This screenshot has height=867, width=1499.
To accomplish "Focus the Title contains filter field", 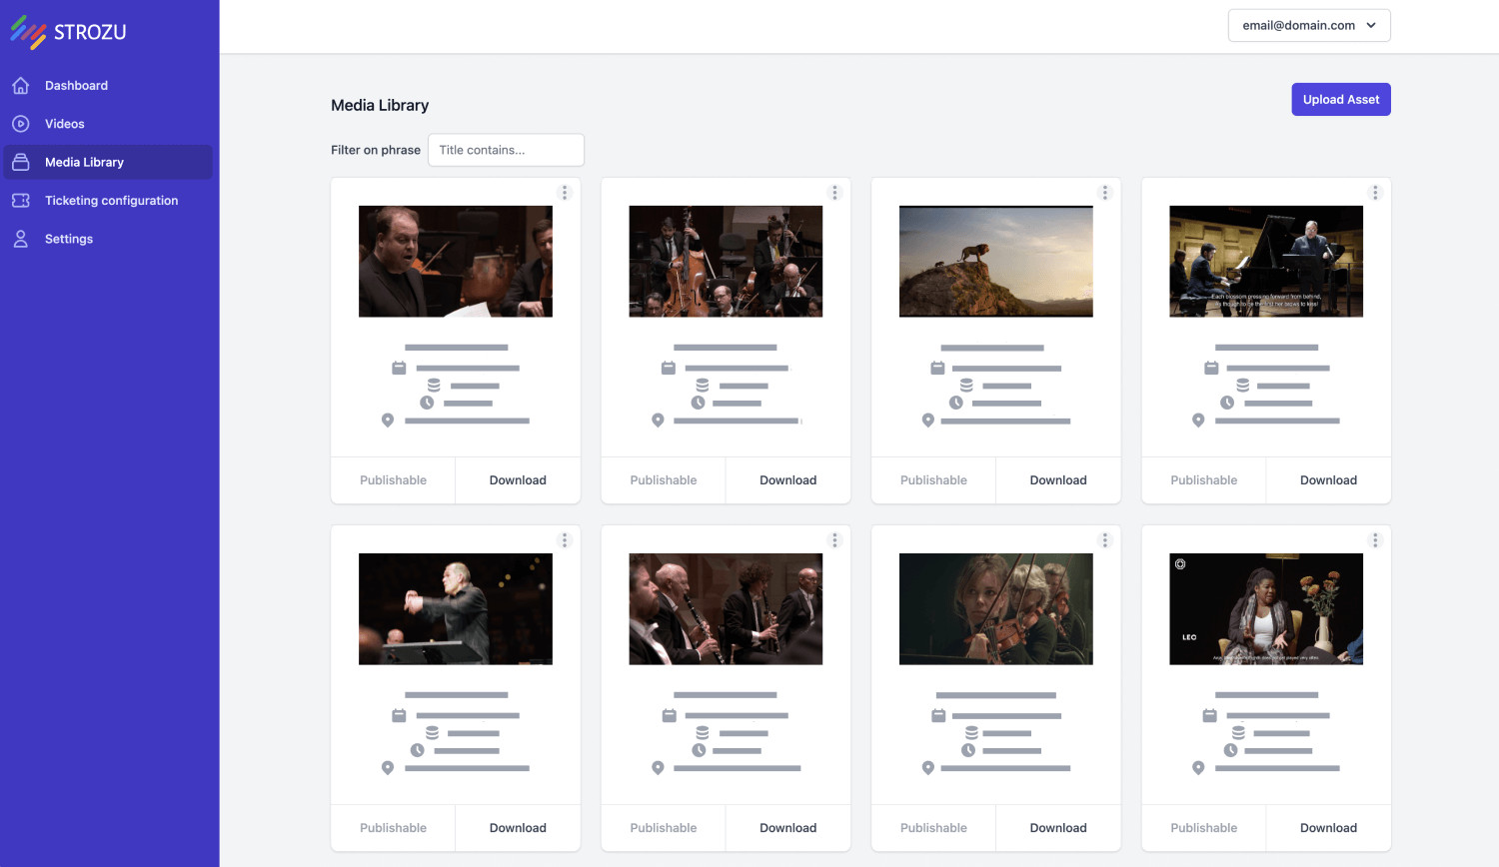I will 506,150.
